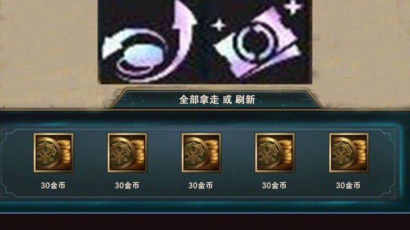
Task: Click circular arrows symbol on the ticket
Action: tap(255, 41)
